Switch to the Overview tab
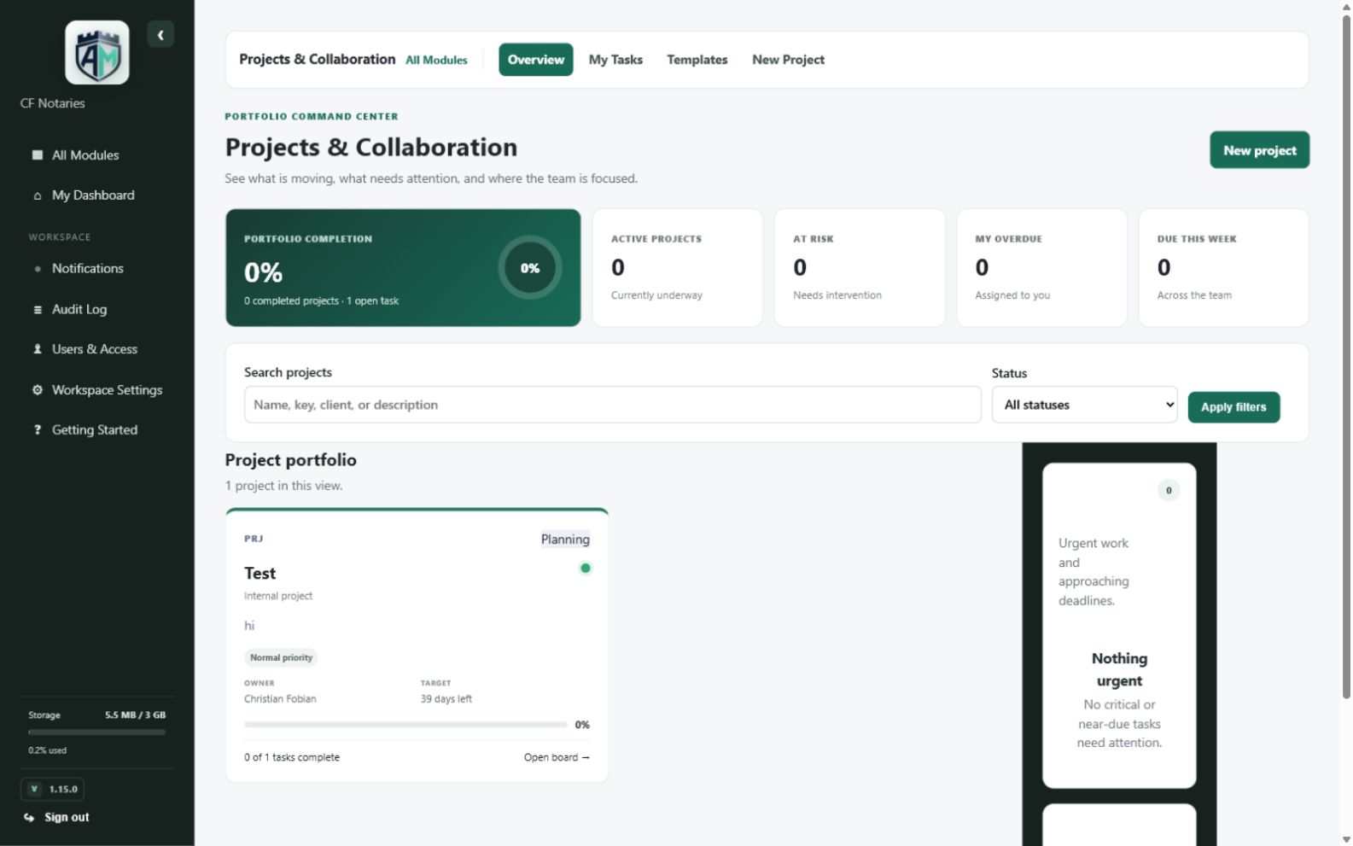This screenshot has width=1353, height=846. tap(536, 60)
